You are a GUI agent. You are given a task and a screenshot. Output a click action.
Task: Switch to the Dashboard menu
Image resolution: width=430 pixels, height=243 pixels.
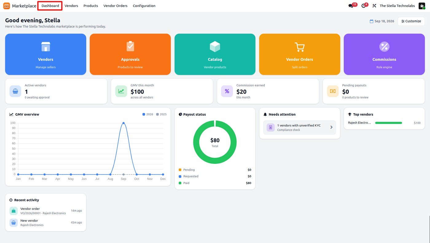pyautogui.click(x=50, y=6)
